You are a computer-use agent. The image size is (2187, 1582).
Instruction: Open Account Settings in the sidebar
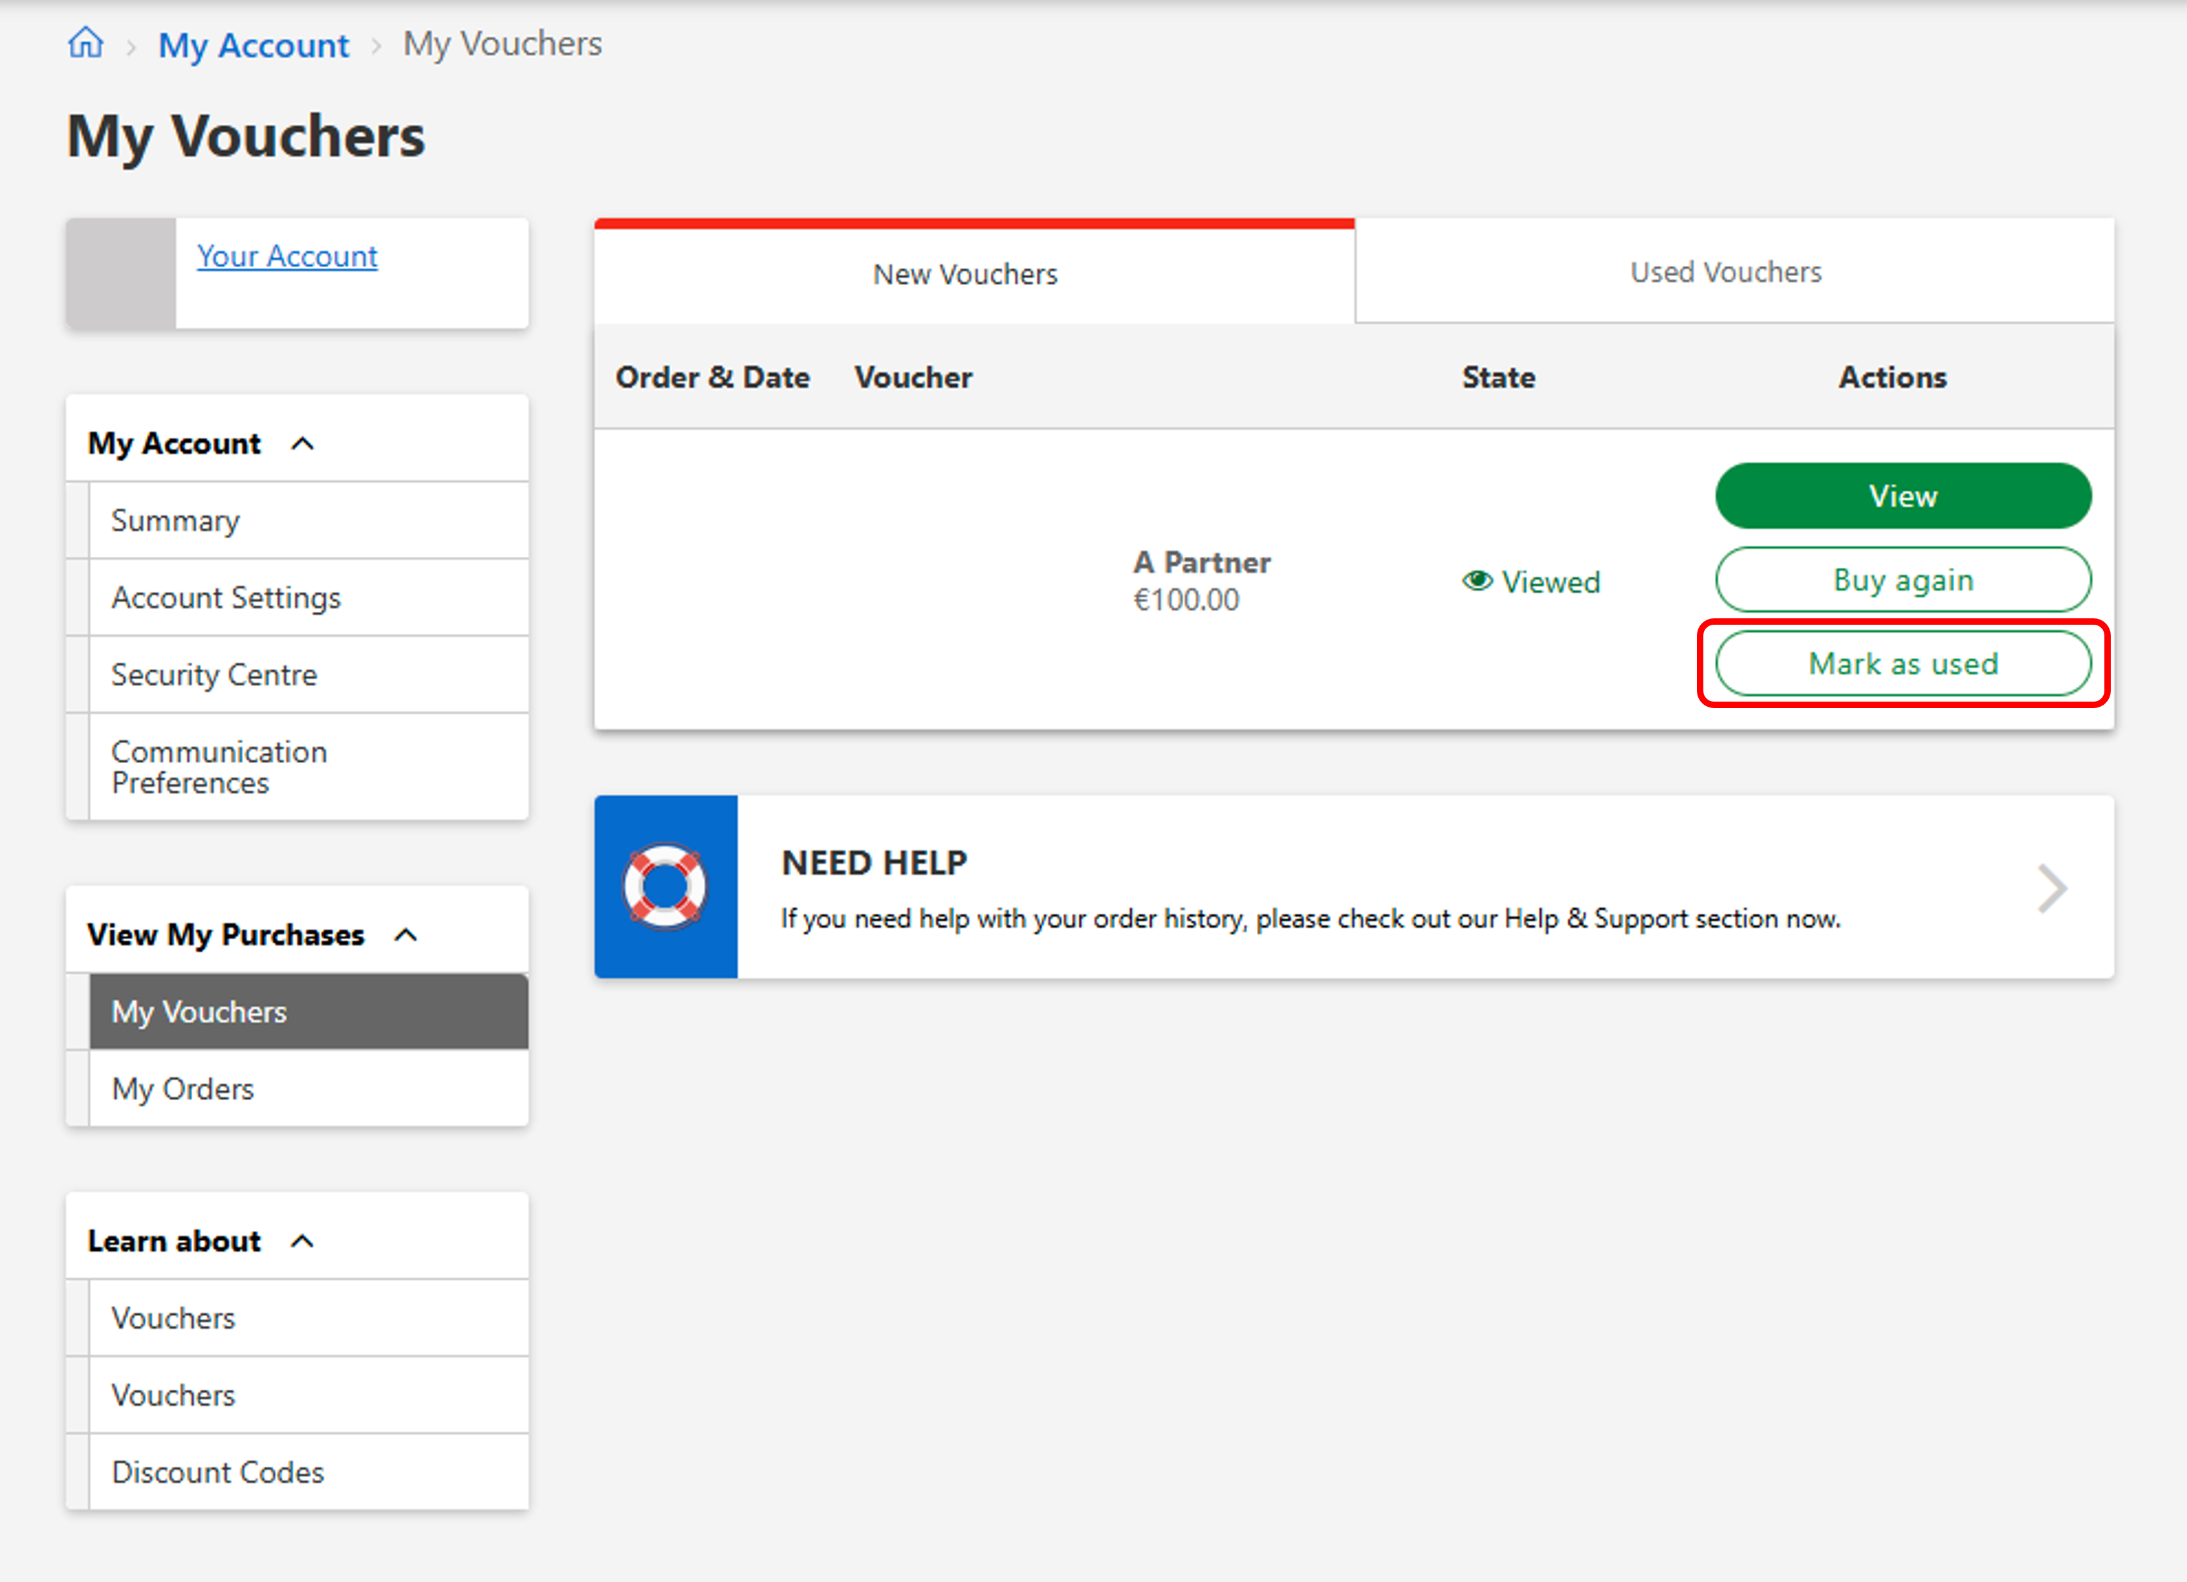pos(309,597)
